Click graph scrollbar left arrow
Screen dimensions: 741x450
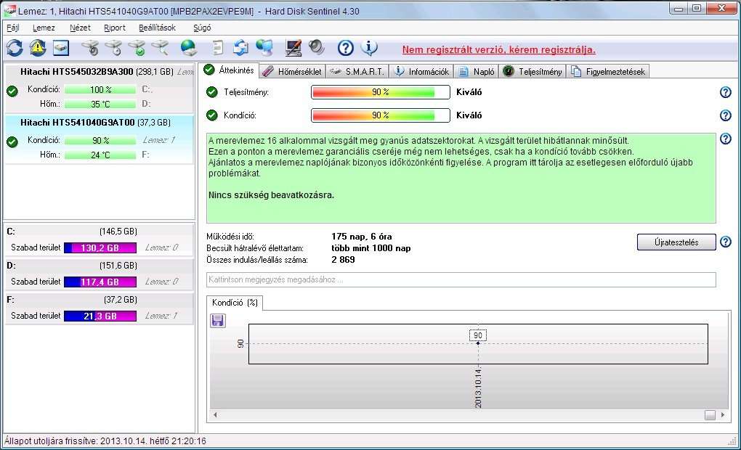(x=215, y=415)
